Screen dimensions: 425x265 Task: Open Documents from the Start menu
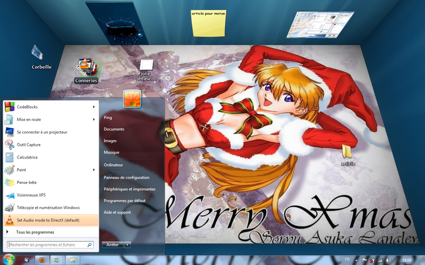(x=114, y=129)
